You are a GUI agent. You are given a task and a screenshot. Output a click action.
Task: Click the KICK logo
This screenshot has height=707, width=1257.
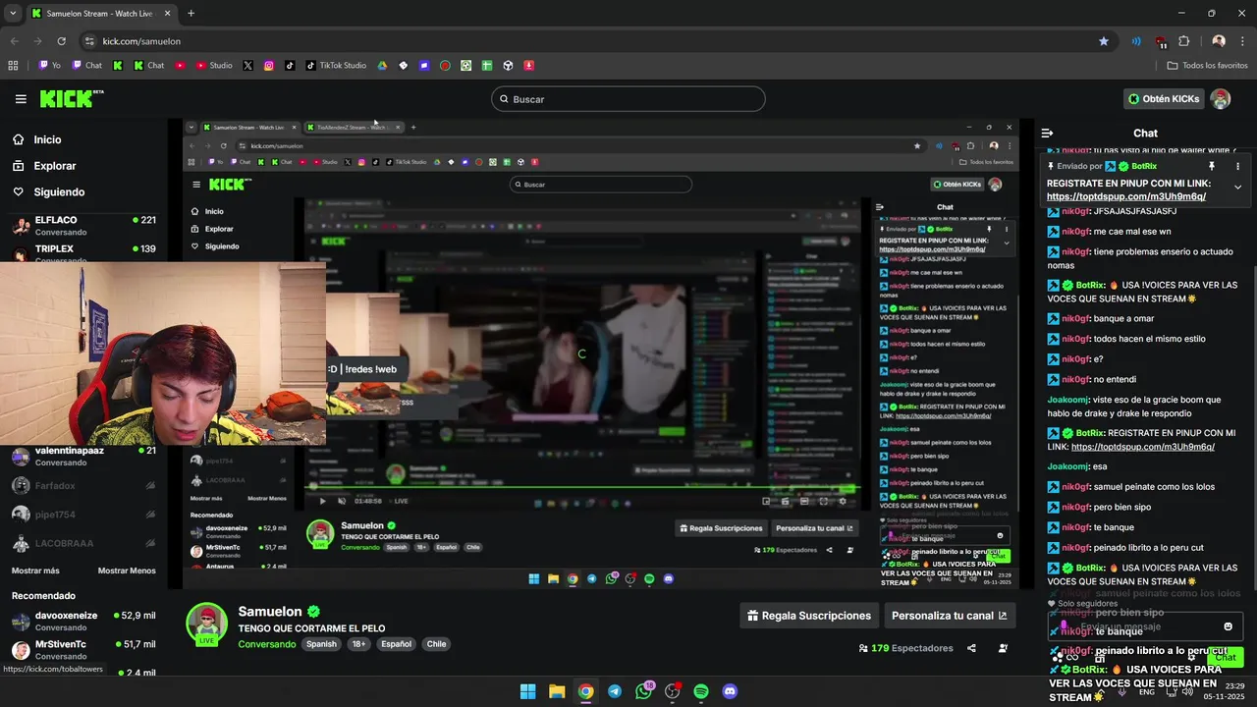coord(72,98)
